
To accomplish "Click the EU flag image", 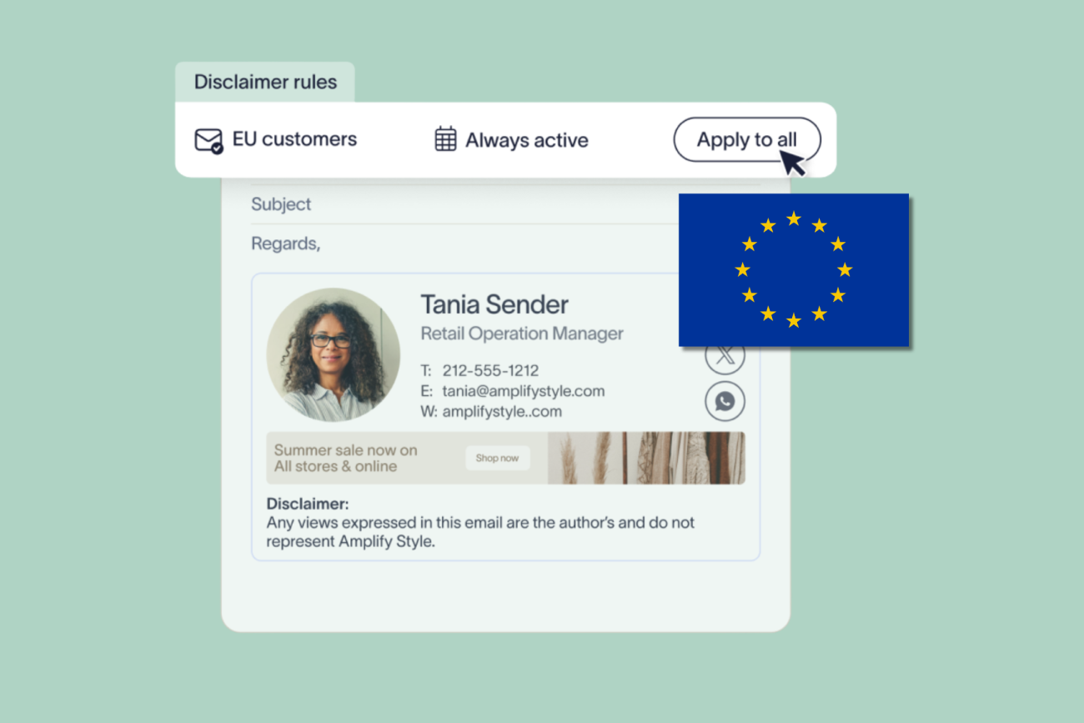I will tap(793, 269).
